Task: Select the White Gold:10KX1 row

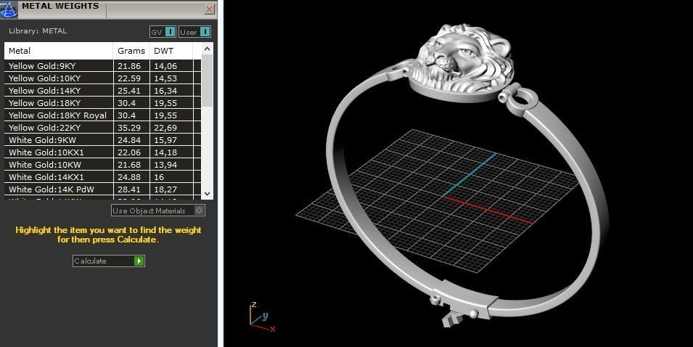Action: pos(102,152)
